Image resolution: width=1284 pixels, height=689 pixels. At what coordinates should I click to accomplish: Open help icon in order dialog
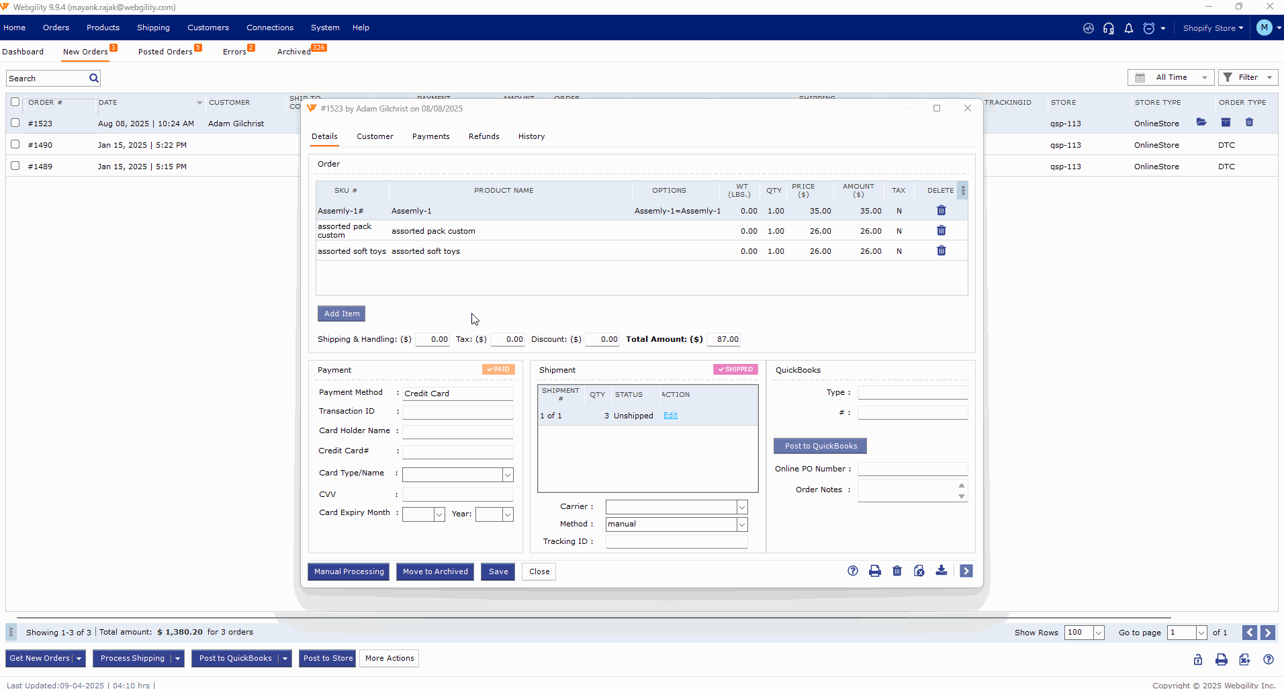pyautogui.click(x=852, y=571)
